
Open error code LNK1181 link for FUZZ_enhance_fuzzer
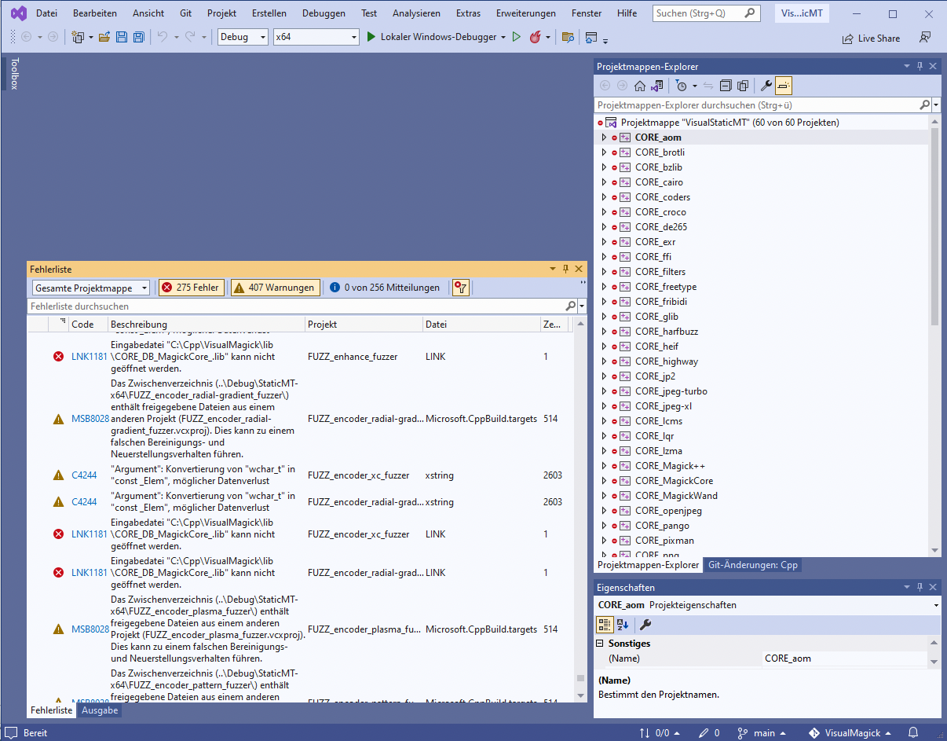89,357
